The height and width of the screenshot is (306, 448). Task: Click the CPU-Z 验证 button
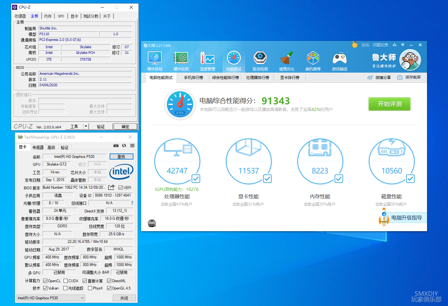[x=101, y=127]
